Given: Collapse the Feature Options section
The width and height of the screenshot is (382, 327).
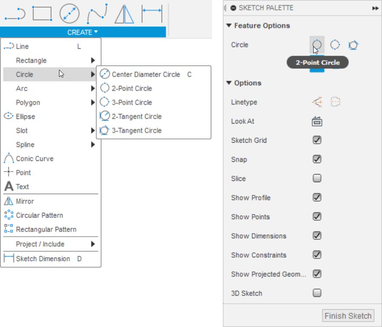Looking at the screenshot, I should [x=229, y=25].
